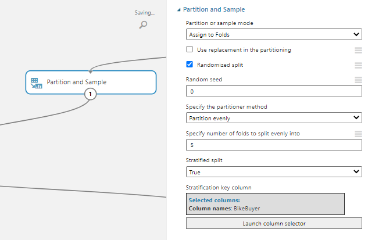The width and height of the screenshot is (368, 240).
Task: Click the Saving status text
Action: [145, 12]
